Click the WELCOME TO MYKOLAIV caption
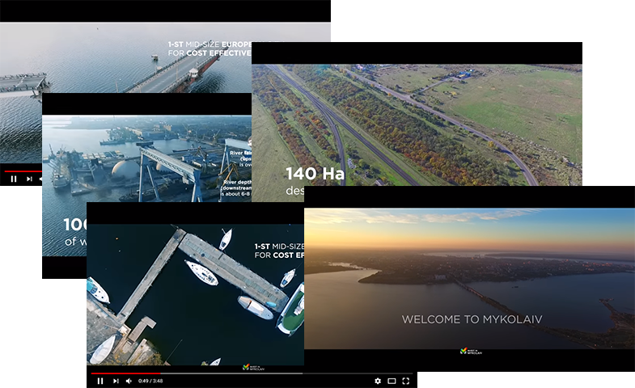 tap(472, 319)
